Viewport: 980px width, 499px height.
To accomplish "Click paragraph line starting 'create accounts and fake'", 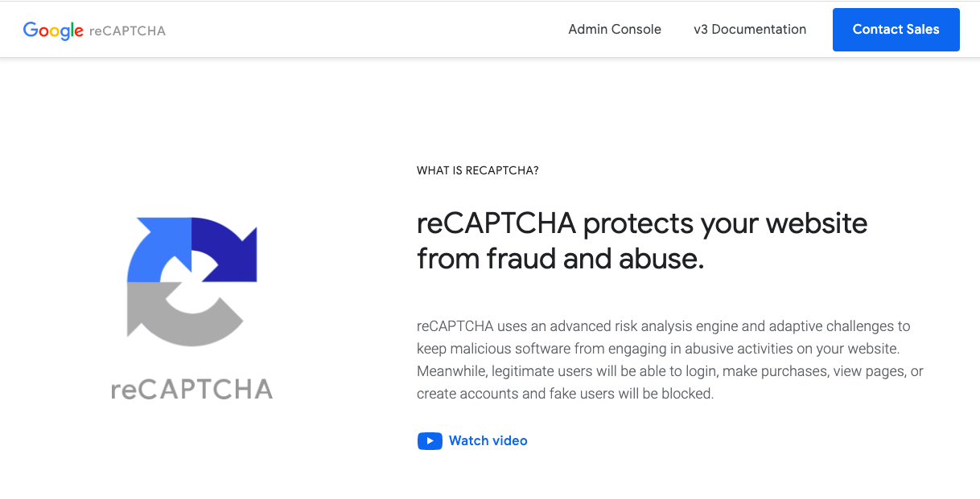I will (x=565, y=394).
